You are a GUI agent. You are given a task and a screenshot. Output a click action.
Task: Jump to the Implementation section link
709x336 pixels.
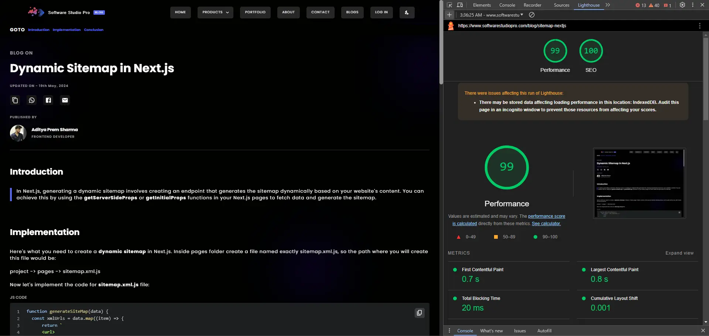click(x=66, y=30)
